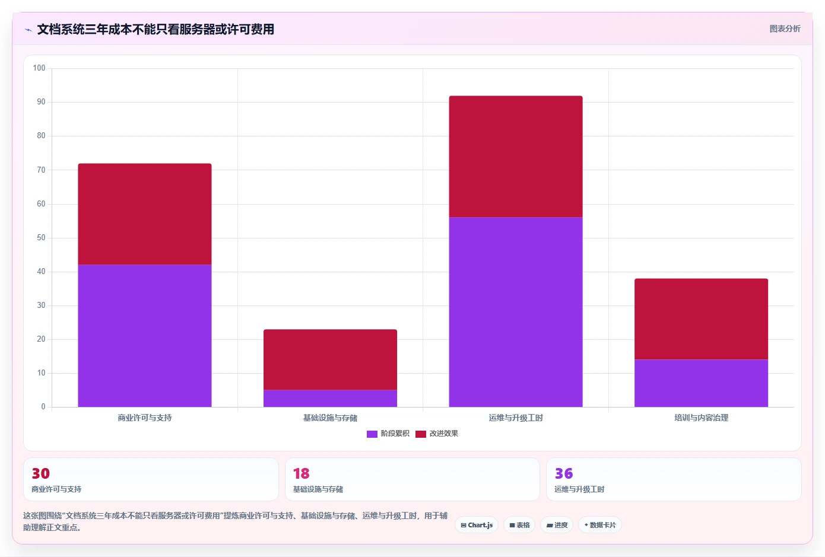This screenshot has width=825, height=557.
Task: Click the y-axis value 0
Action: coord(43,407)
